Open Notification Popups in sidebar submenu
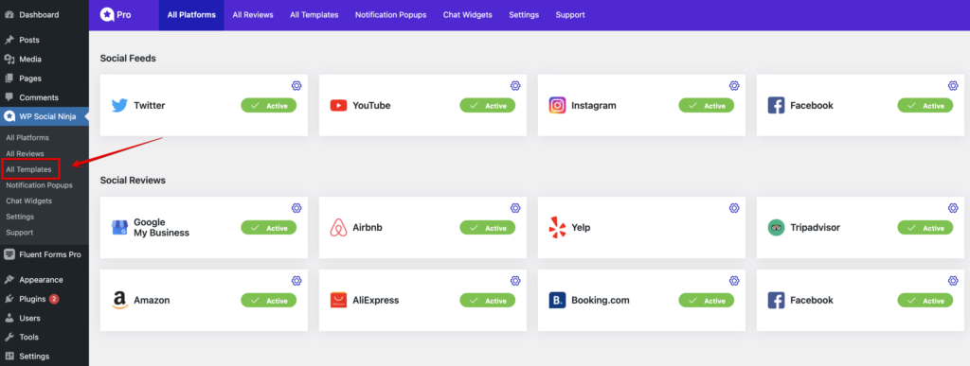The width and height of the screenshot is (970, 366). (x=40, y=185)
